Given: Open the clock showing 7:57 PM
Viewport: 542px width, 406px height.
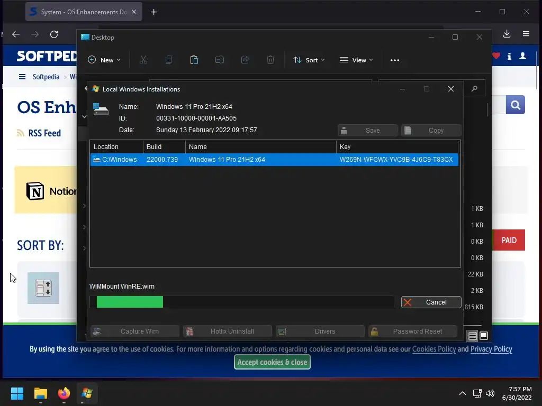Looking at the screenshot, I should [517, 393].
